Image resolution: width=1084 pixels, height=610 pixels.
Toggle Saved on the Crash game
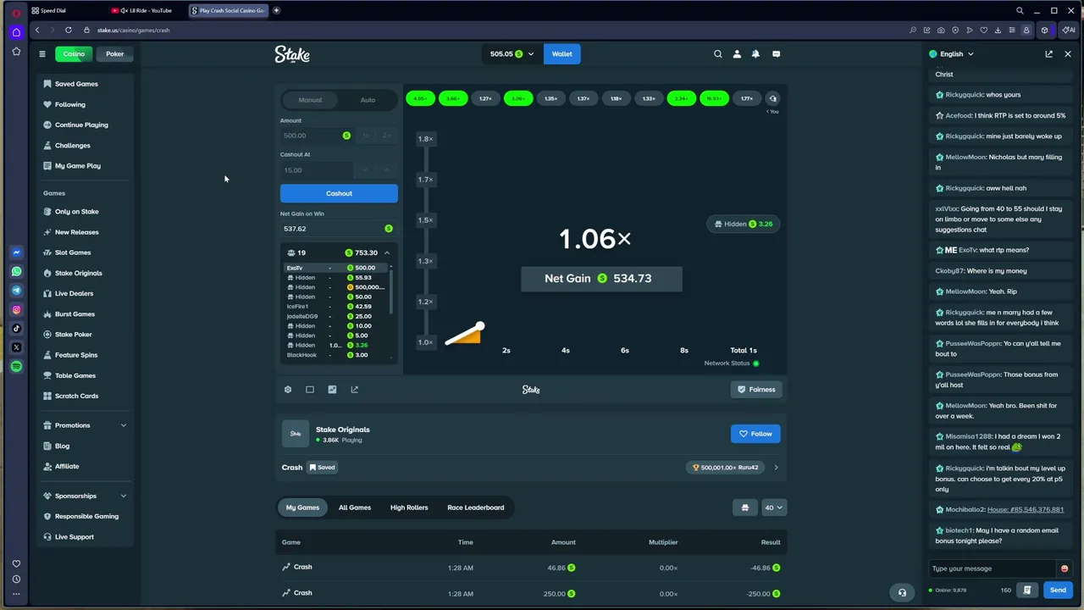click(322, 468)
